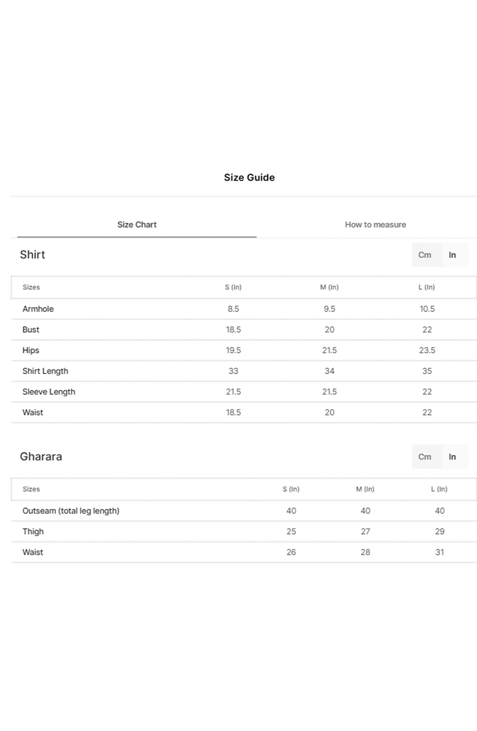Select the Armhole row label

pyautogui.click(x=38, y=309)
